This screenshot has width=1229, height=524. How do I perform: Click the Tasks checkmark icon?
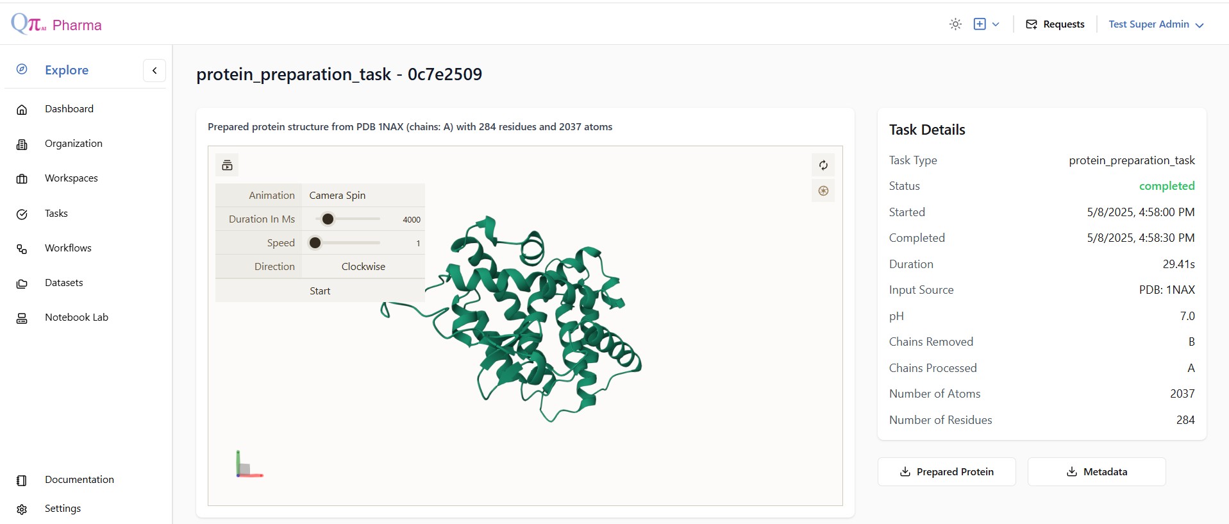pyautogui.click(x=22, y=214)
